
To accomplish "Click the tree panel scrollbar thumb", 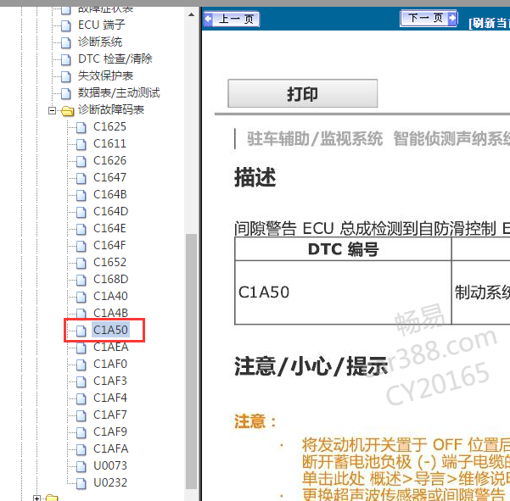I will pyautogui.click(x=191, y=361).
